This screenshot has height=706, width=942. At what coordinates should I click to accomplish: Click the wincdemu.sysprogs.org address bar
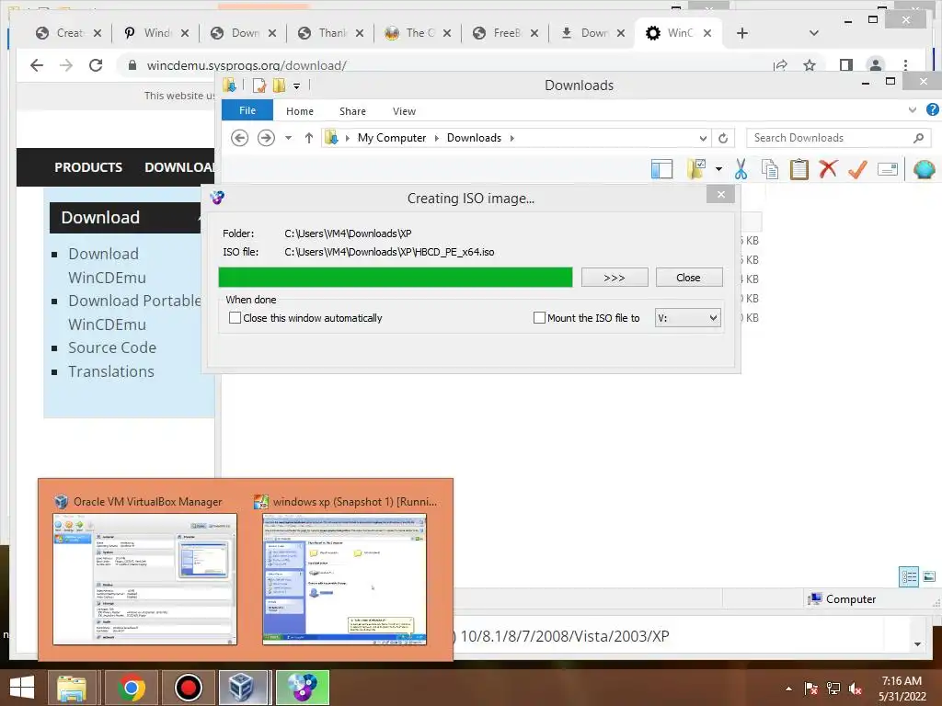[247, 65]
